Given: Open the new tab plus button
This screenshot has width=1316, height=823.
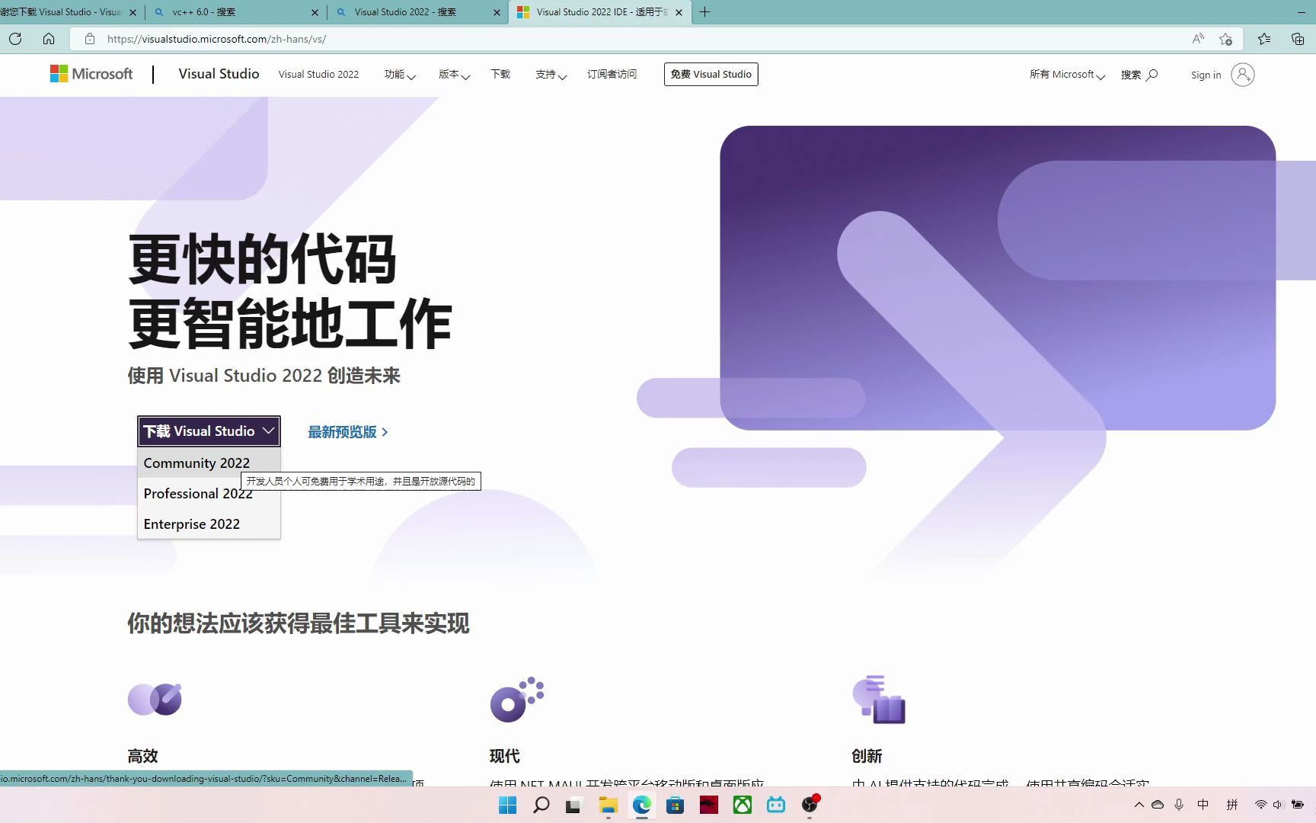Looking at the screenshot, I should point(705,12).
